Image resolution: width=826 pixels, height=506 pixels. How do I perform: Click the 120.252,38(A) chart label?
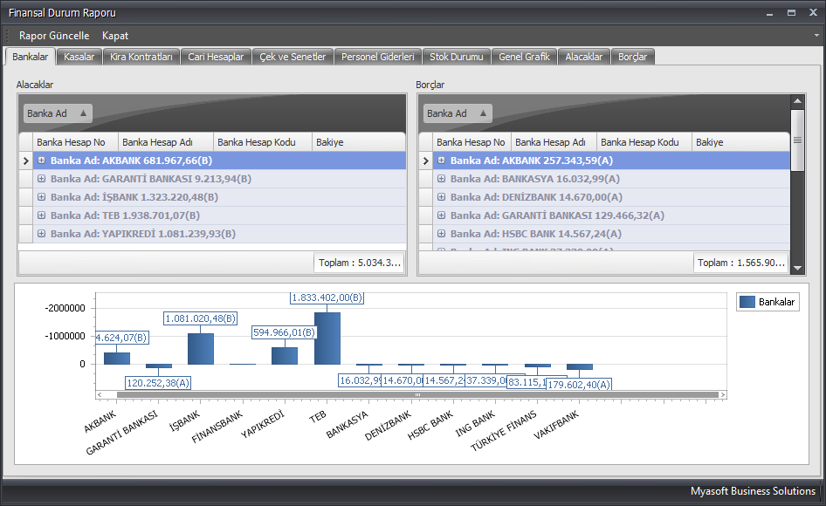pos(158,383)
